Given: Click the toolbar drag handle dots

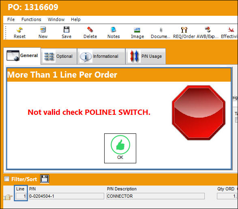Looking at the screenshot, I should 6,32.
